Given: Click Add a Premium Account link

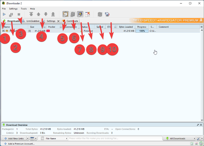Looking at the screenshot, I should 20,144.
